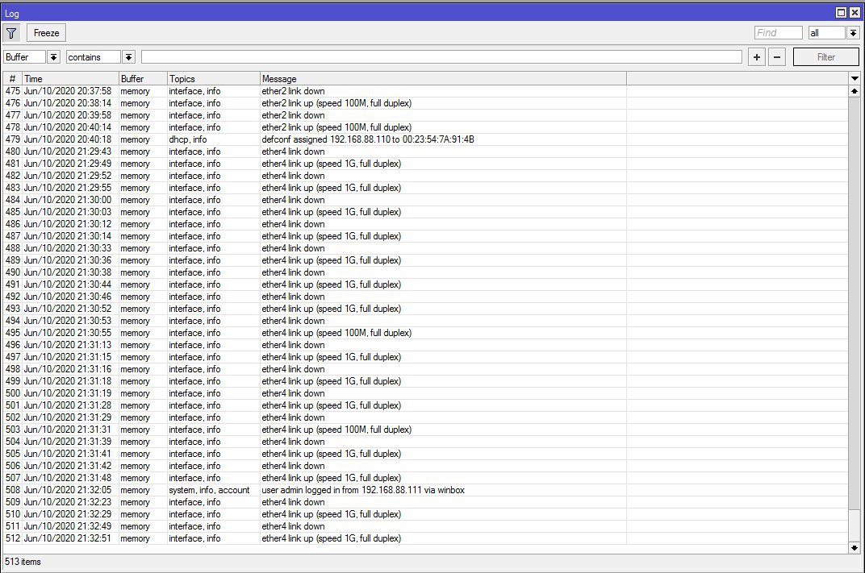Open the column chooser dropdown arrow

click(855, 79)
